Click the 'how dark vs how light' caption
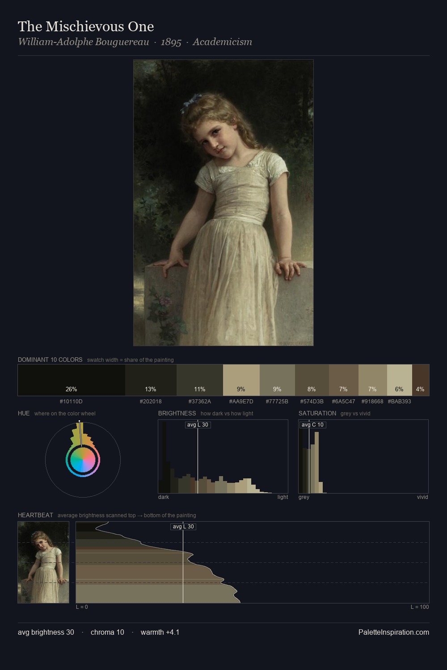447x670 pixels. pos(227,414)
